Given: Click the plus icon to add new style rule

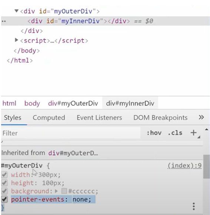Looking at the screenshot, I should tap(194, 133).
